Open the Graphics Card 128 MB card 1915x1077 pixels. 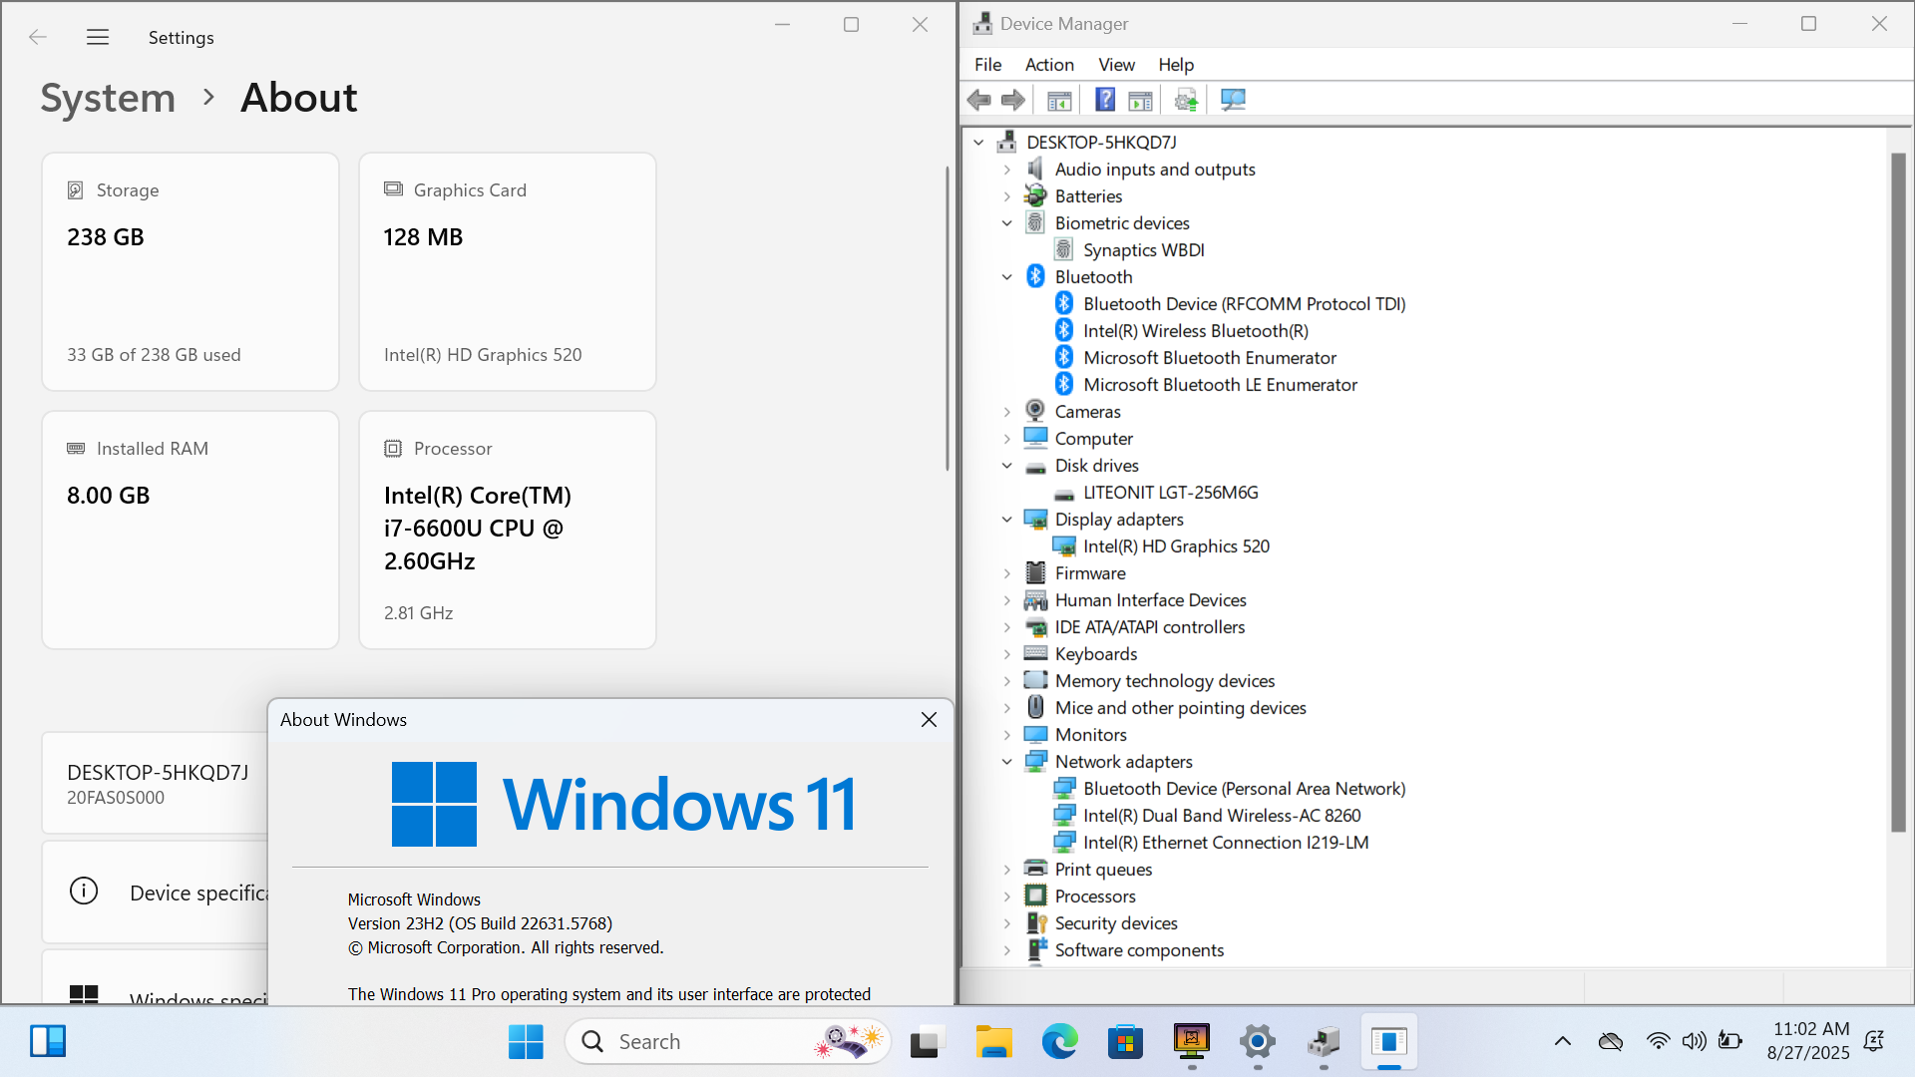point(508,271)
